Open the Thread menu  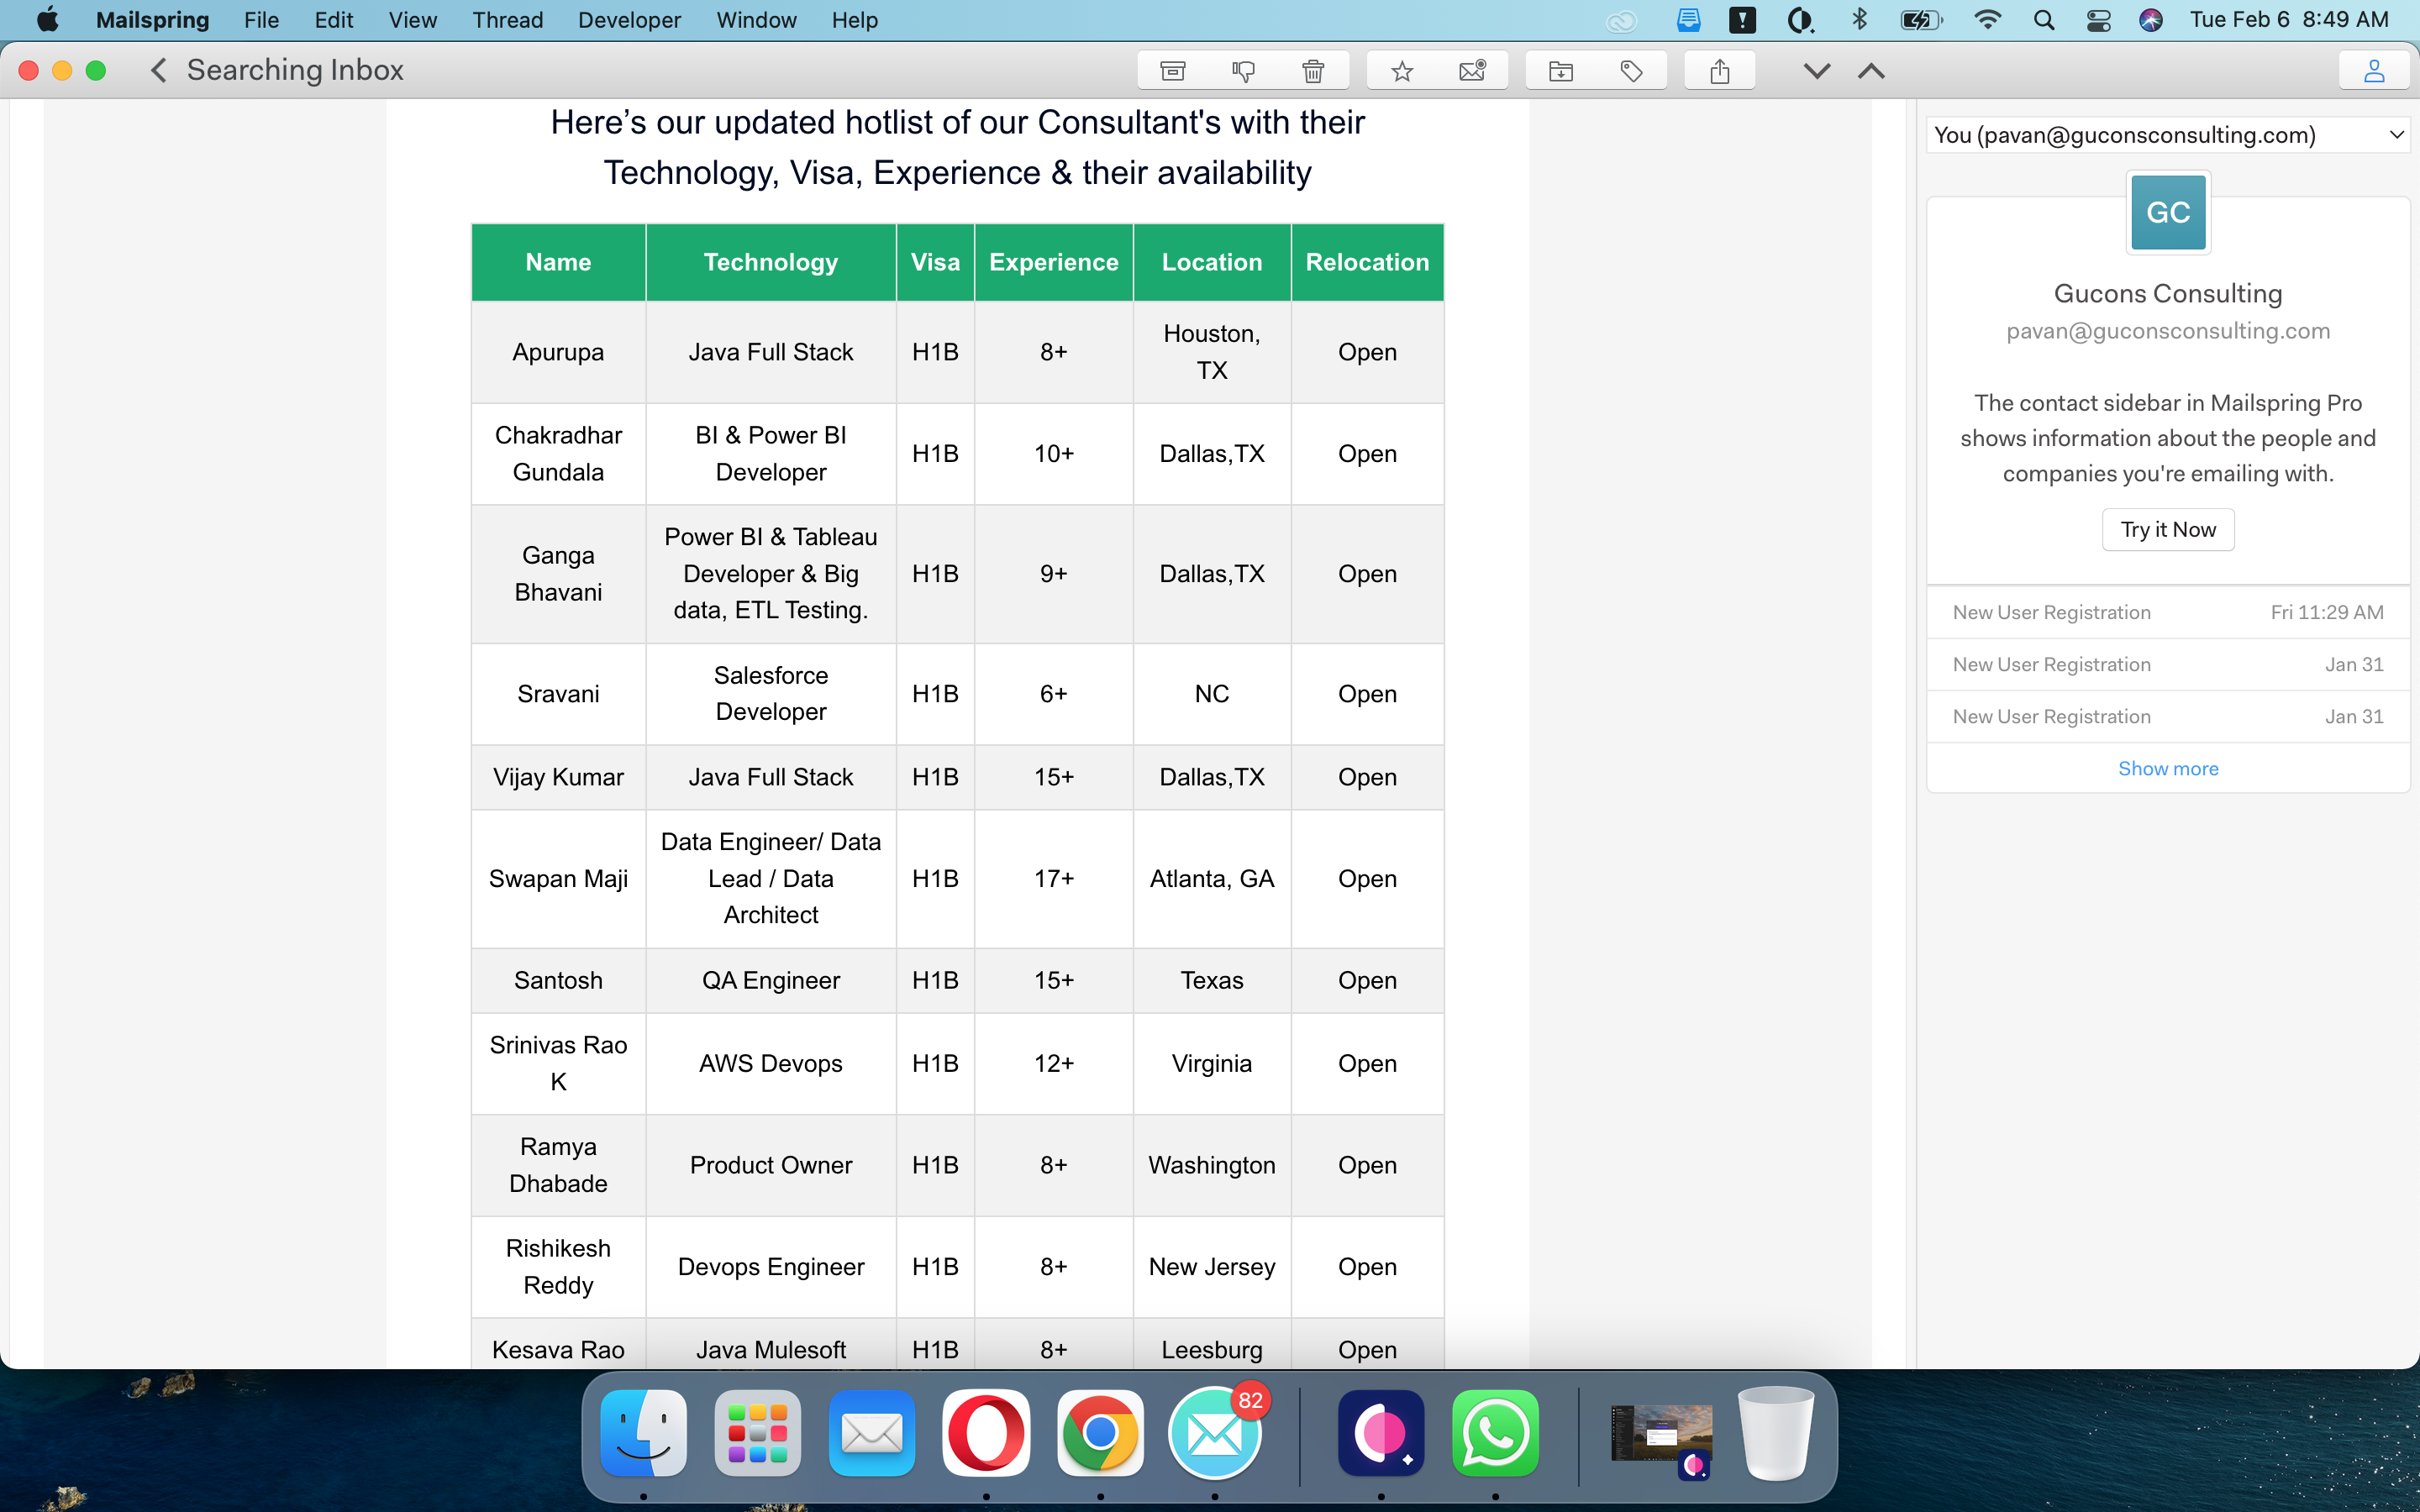click(507, 20)
